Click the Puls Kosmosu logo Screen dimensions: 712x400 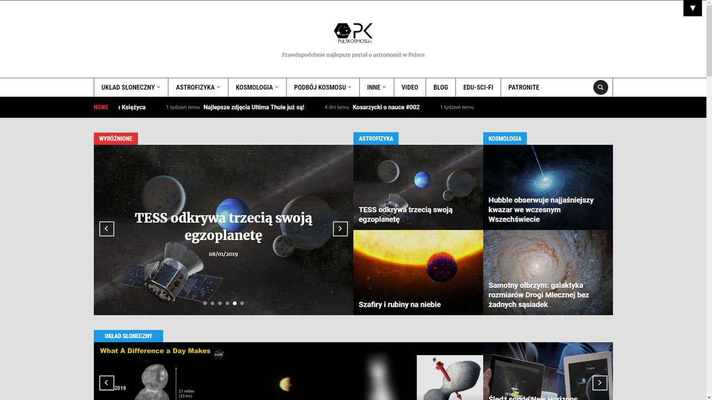pyautogui.click(x=353, y=33)
